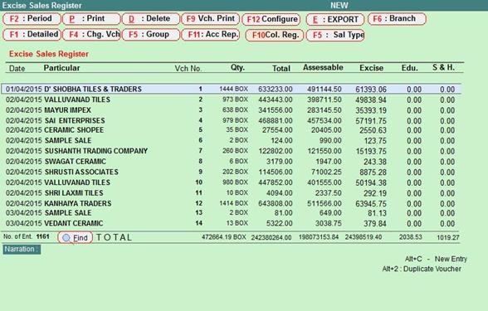488x311 pixels.
Task: Select VALLUVANAD TILES voucher 10 row
Action: tap(232, 182)
